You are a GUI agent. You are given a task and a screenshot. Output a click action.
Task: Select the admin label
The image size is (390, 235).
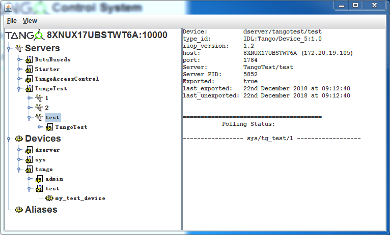point(54,179)
